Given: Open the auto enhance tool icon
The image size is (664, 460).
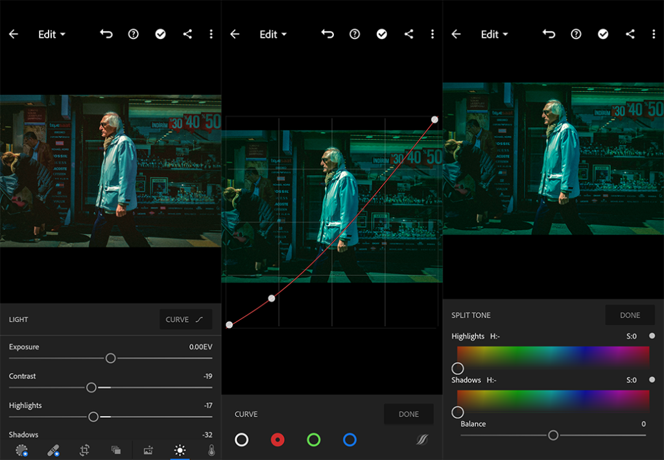Looking at the screenshot, I should [148, 450].
